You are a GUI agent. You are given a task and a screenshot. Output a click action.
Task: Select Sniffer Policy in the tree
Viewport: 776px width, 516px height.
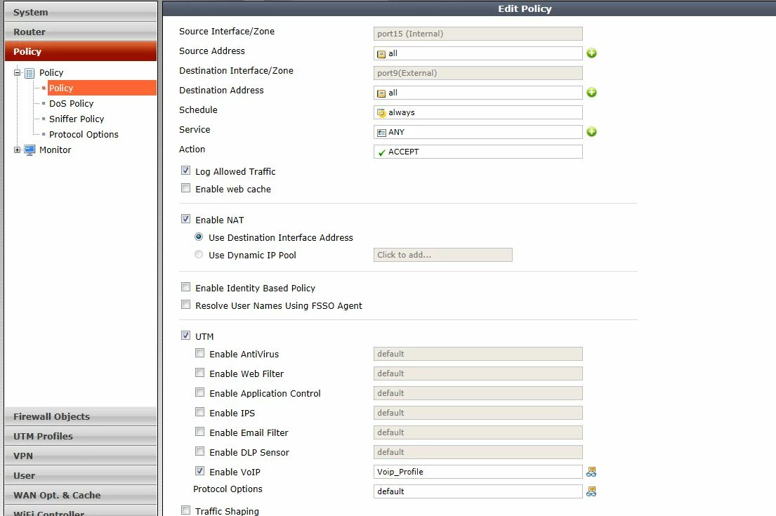[x=77, y=119]
